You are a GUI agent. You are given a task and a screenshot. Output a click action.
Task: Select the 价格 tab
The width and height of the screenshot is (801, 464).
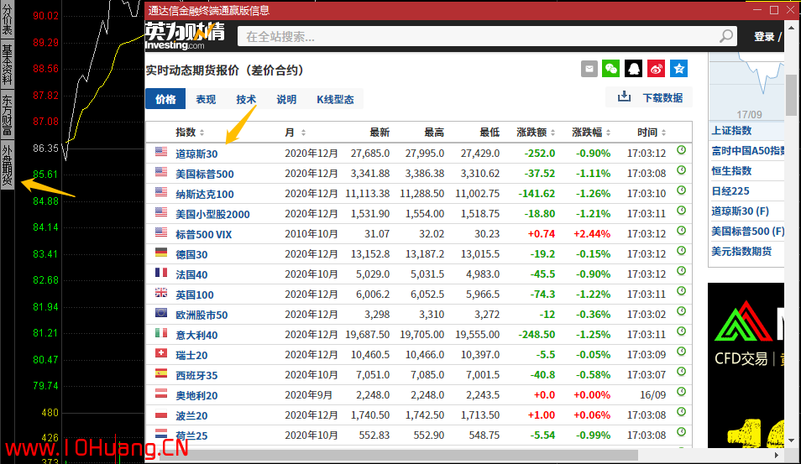tap(165, 99)
